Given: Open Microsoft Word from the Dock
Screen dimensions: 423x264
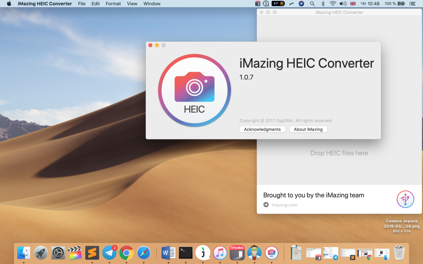Looking at the screenshot, I should click(x=169, y=252).
